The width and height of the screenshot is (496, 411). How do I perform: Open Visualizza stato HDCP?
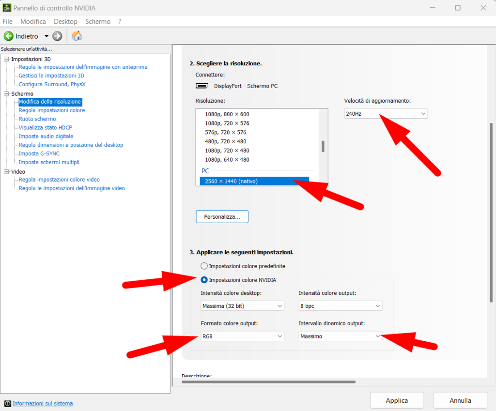[x=45, y=127]
